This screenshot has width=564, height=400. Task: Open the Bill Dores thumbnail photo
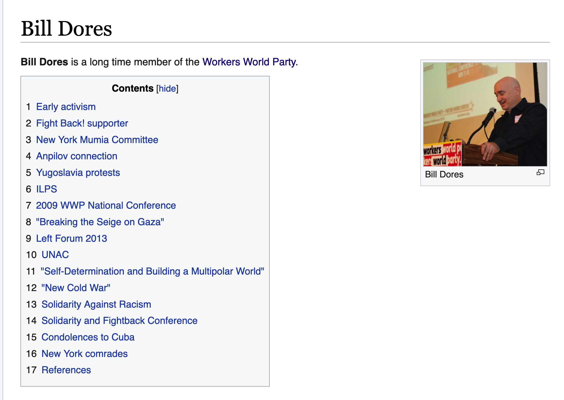(x=485, y=114)
